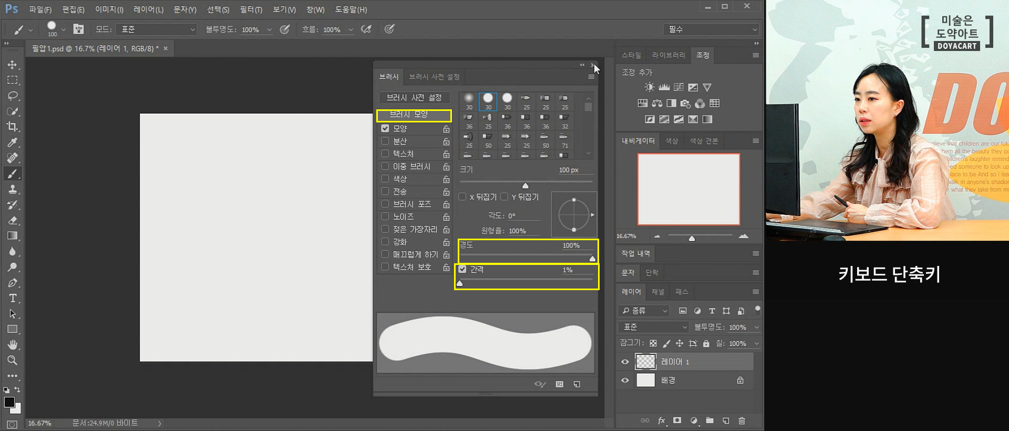The width and height of the screenshot is (1009, 431).
Task: Open the 필수 workspace dropdown
Action: coord(712,29)
